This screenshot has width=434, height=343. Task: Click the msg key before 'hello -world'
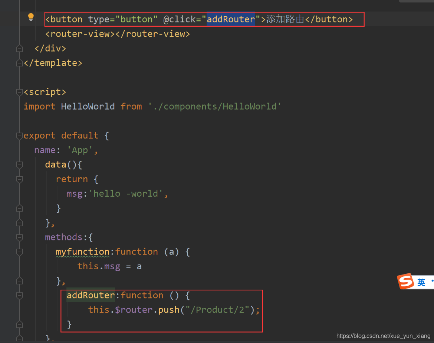click(x=75, y=194)
